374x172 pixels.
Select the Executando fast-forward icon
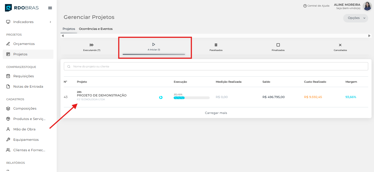(x=92, y=45)
